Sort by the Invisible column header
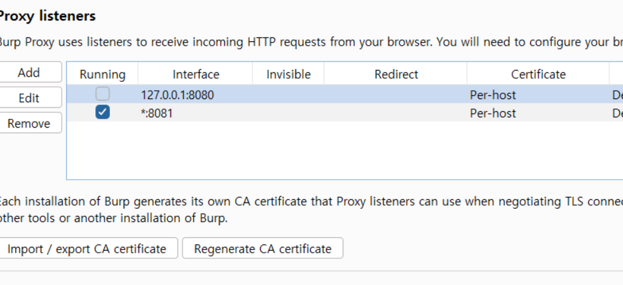Image resolution: width=623 pixels, height=285 pixels. pyautogui.click(x=289, y=74)
